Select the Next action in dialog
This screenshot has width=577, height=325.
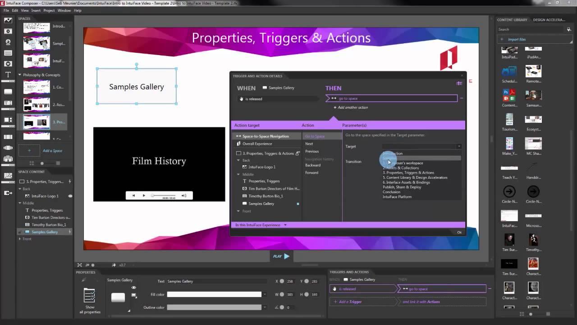(309, 144)
